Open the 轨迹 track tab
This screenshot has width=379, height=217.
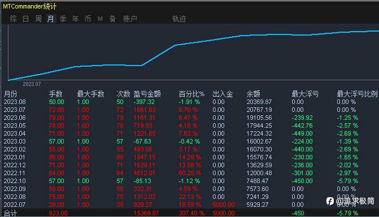coord(179,19)
